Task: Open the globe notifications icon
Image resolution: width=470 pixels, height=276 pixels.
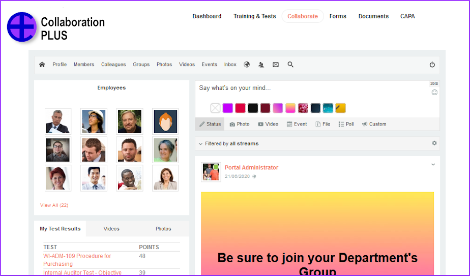Action: tap(247, 65)
